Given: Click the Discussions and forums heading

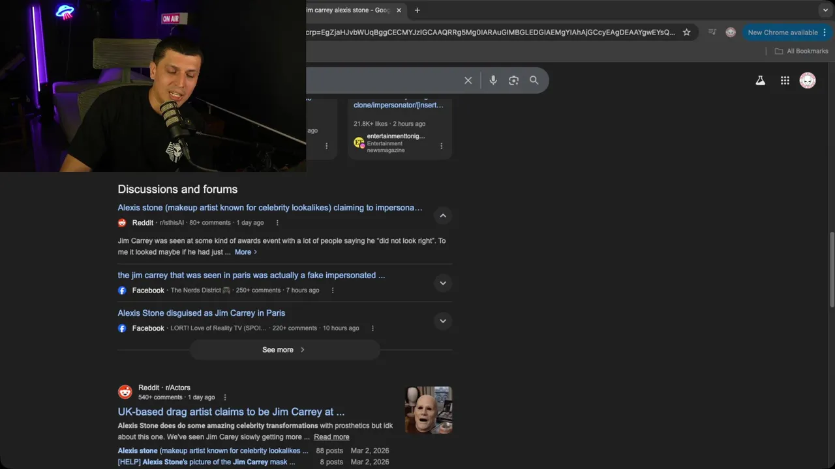Looking at the screenshot, I should coord(177,190).
